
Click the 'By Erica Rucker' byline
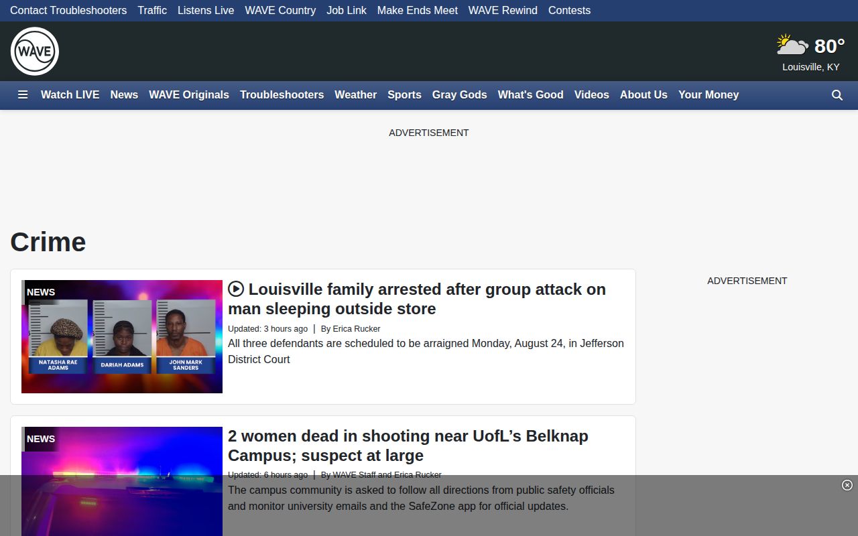[x=351, y=329]
